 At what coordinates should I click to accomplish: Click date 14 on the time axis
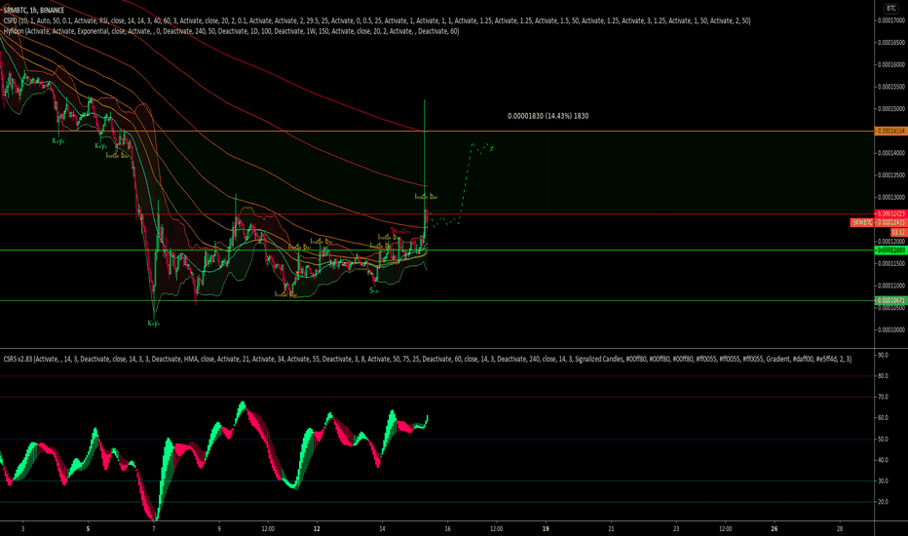(x=382, y=528)
